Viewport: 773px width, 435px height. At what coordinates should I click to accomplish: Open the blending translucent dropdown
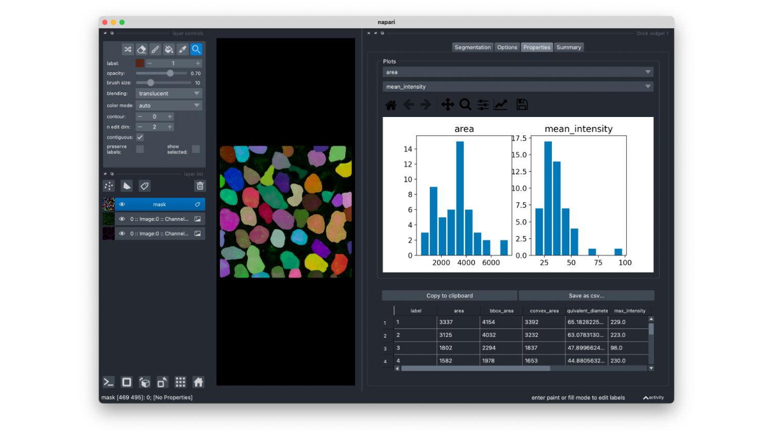point(169,93)
